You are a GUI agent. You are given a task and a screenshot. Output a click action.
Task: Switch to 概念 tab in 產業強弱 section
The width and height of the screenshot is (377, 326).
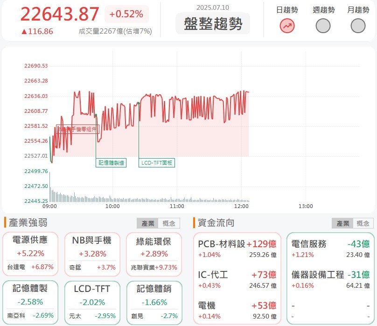tap(169, 223)
